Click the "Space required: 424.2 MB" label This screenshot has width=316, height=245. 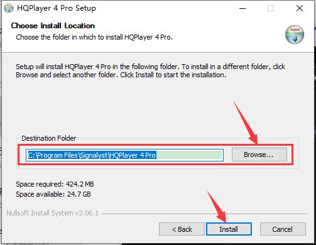tap(55, 184)
